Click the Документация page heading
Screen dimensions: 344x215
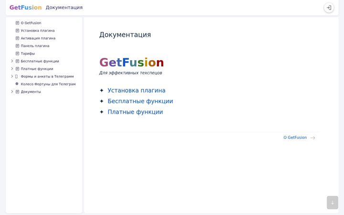click(x=125, y=35)
